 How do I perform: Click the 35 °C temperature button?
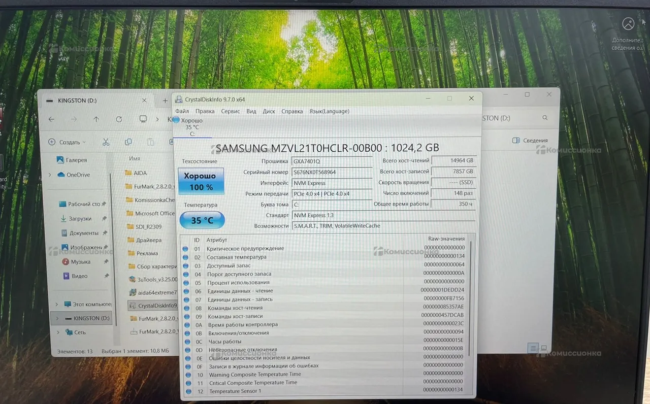[x=201, y=221]
